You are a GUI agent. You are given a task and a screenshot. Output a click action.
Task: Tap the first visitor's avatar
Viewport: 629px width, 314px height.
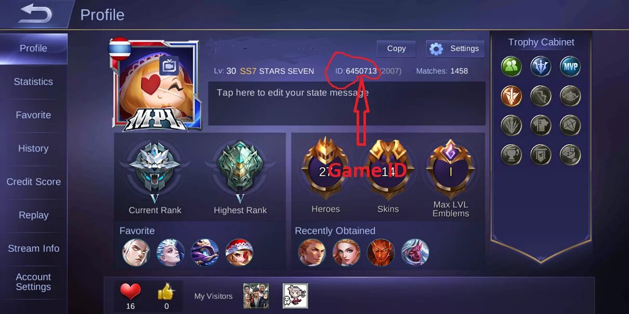click(256, 296)
